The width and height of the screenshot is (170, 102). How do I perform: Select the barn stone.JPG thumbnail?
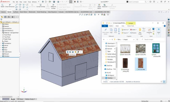[x=140, y=48]
